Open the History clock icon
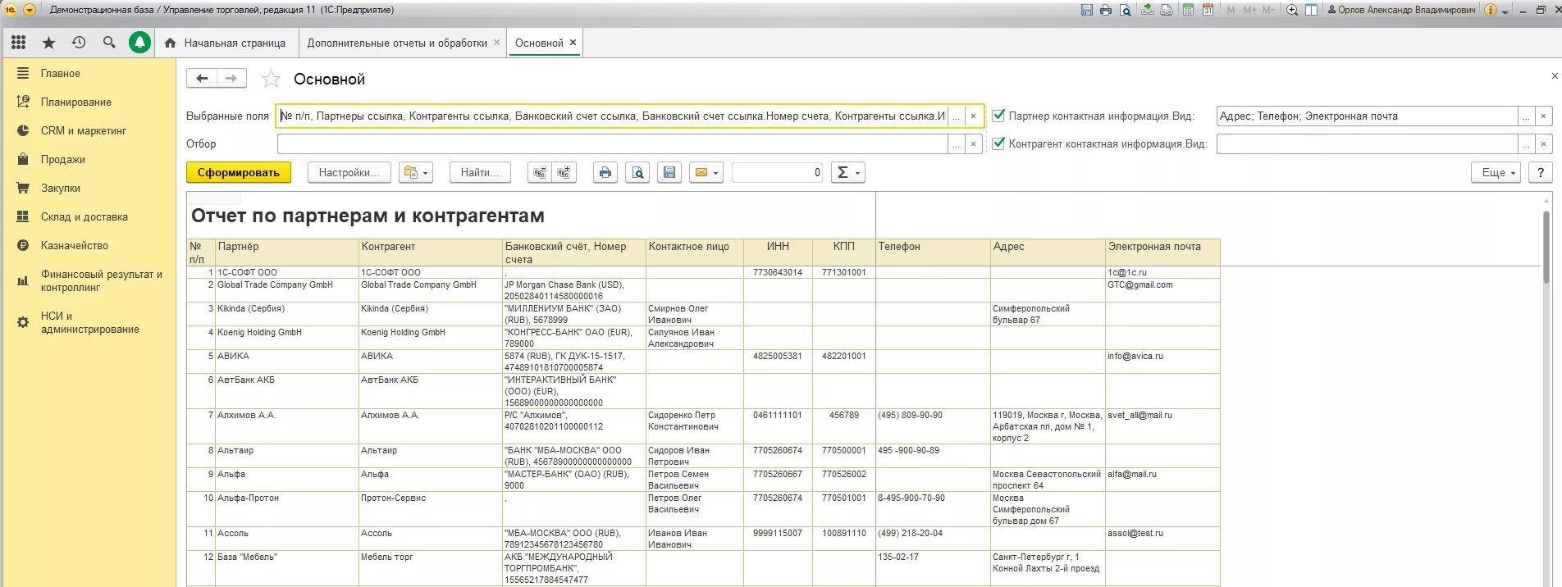 [x=79, y=43]
